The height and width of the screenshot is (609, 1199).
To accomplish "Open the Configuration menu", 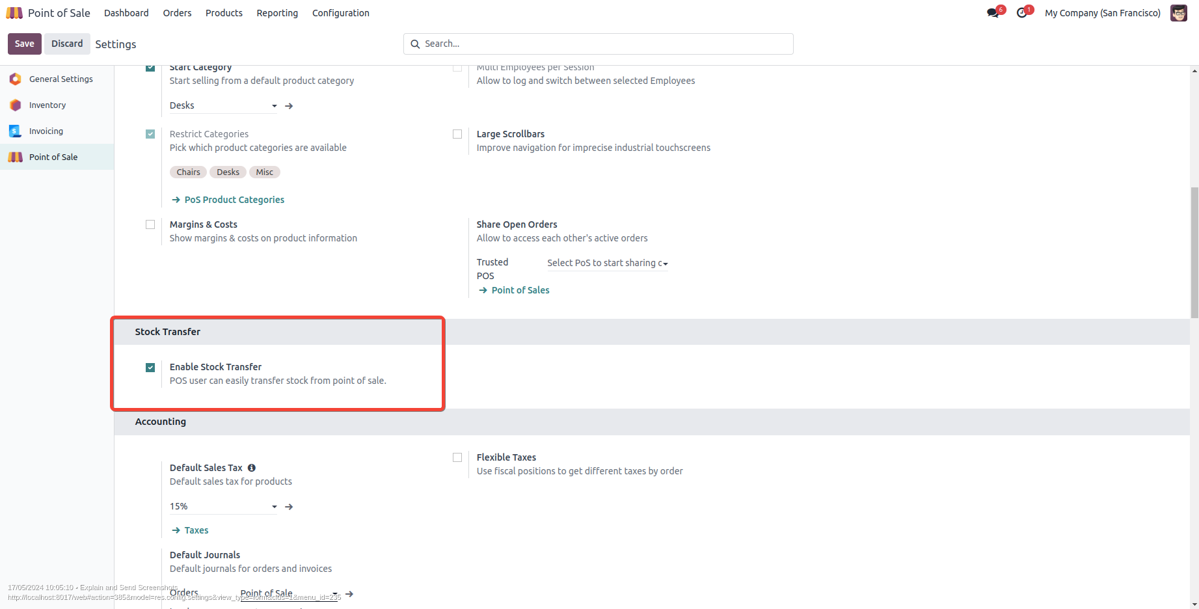I will [x=340, y=13].
